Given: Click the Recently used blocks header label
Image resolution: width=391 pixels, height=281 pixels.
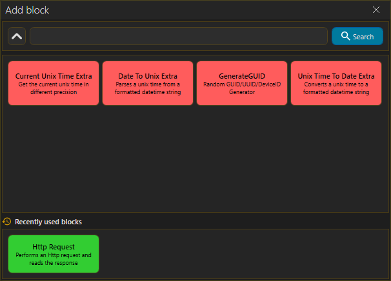Looking at the screenshot, I should click(x=48, y=222).
